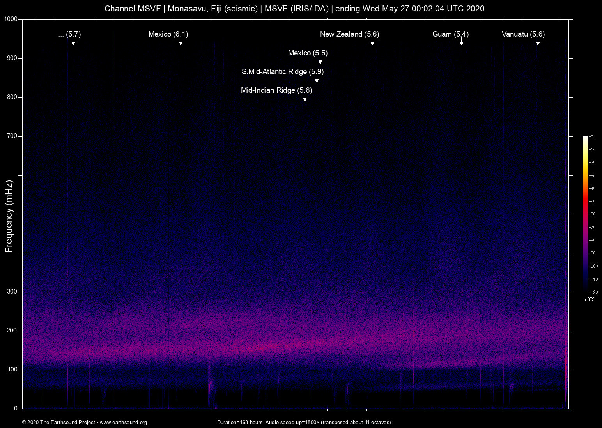Click the arrow under the New Zealand (5.6) label

click(x=372, y=42)
